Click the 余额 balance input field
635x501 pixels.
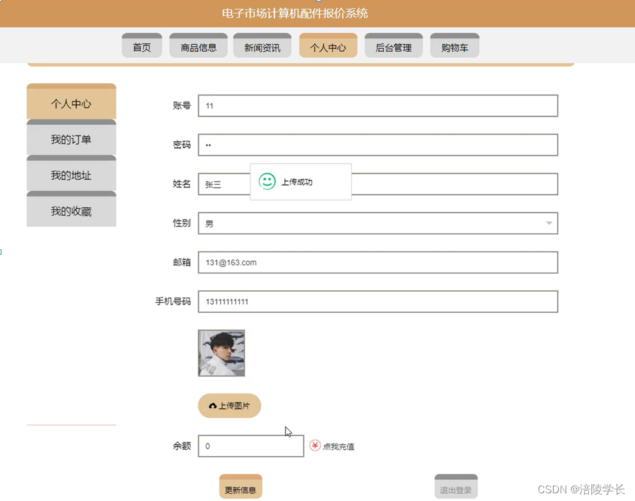click(x=250, y=446)
